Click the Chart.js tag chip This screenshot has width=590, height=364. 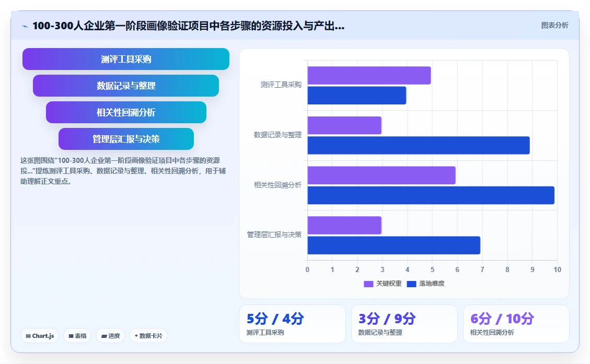click(40, 336)
